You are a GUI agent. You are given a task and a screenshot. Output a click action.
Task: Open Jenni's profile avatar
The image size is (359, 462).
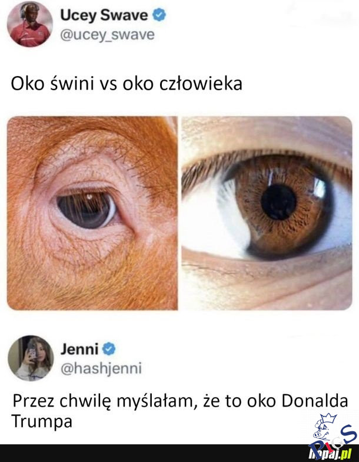[31, 358]
